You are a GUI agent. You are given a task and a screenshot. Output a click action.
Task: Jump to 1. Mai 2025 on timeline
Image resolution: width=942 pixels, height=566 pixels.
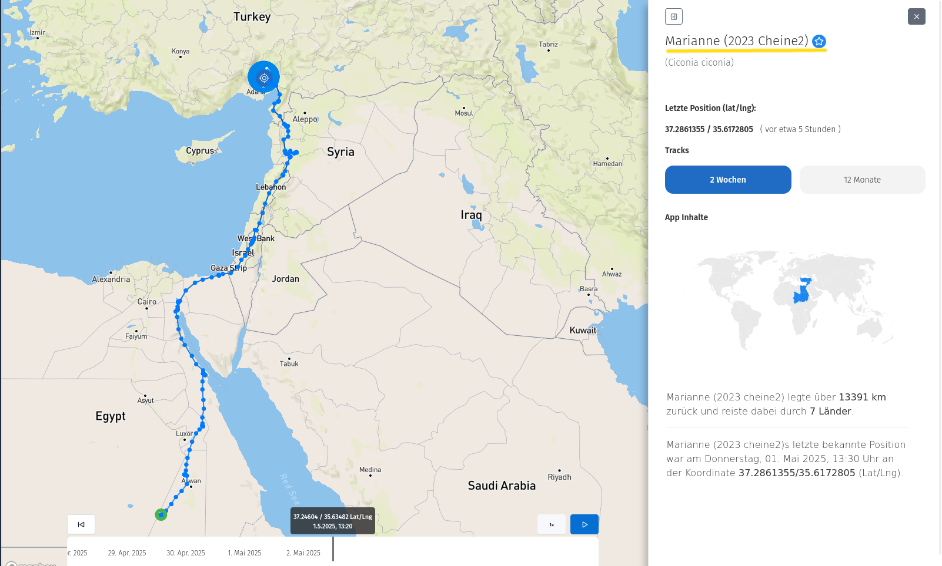tap(245, 553)
